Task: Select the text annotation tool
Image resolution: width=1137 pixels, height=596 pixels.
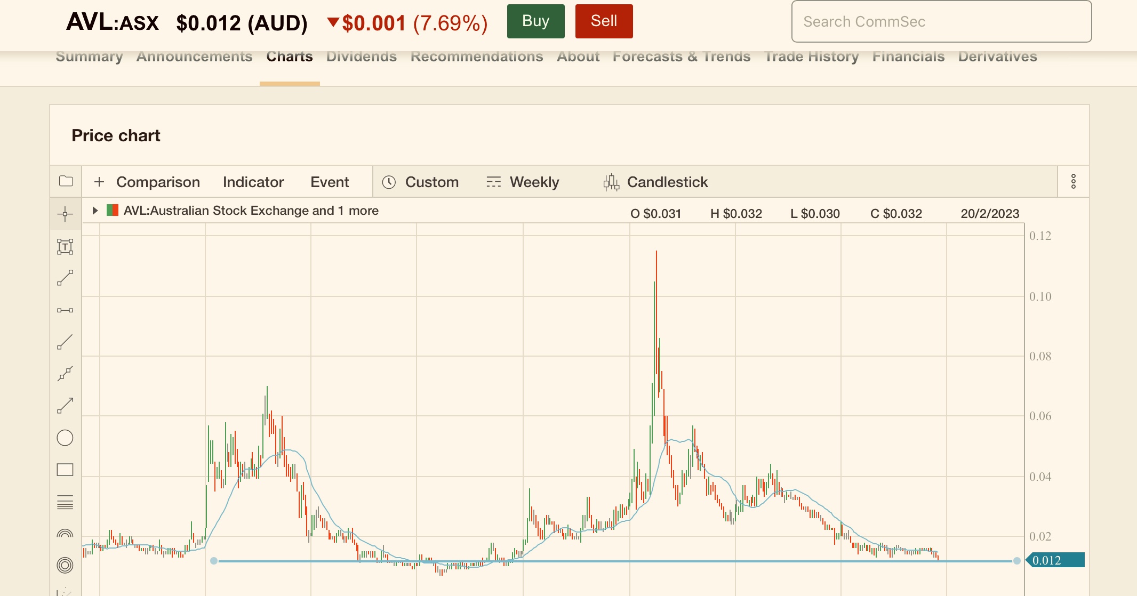Action: [65, 246]
